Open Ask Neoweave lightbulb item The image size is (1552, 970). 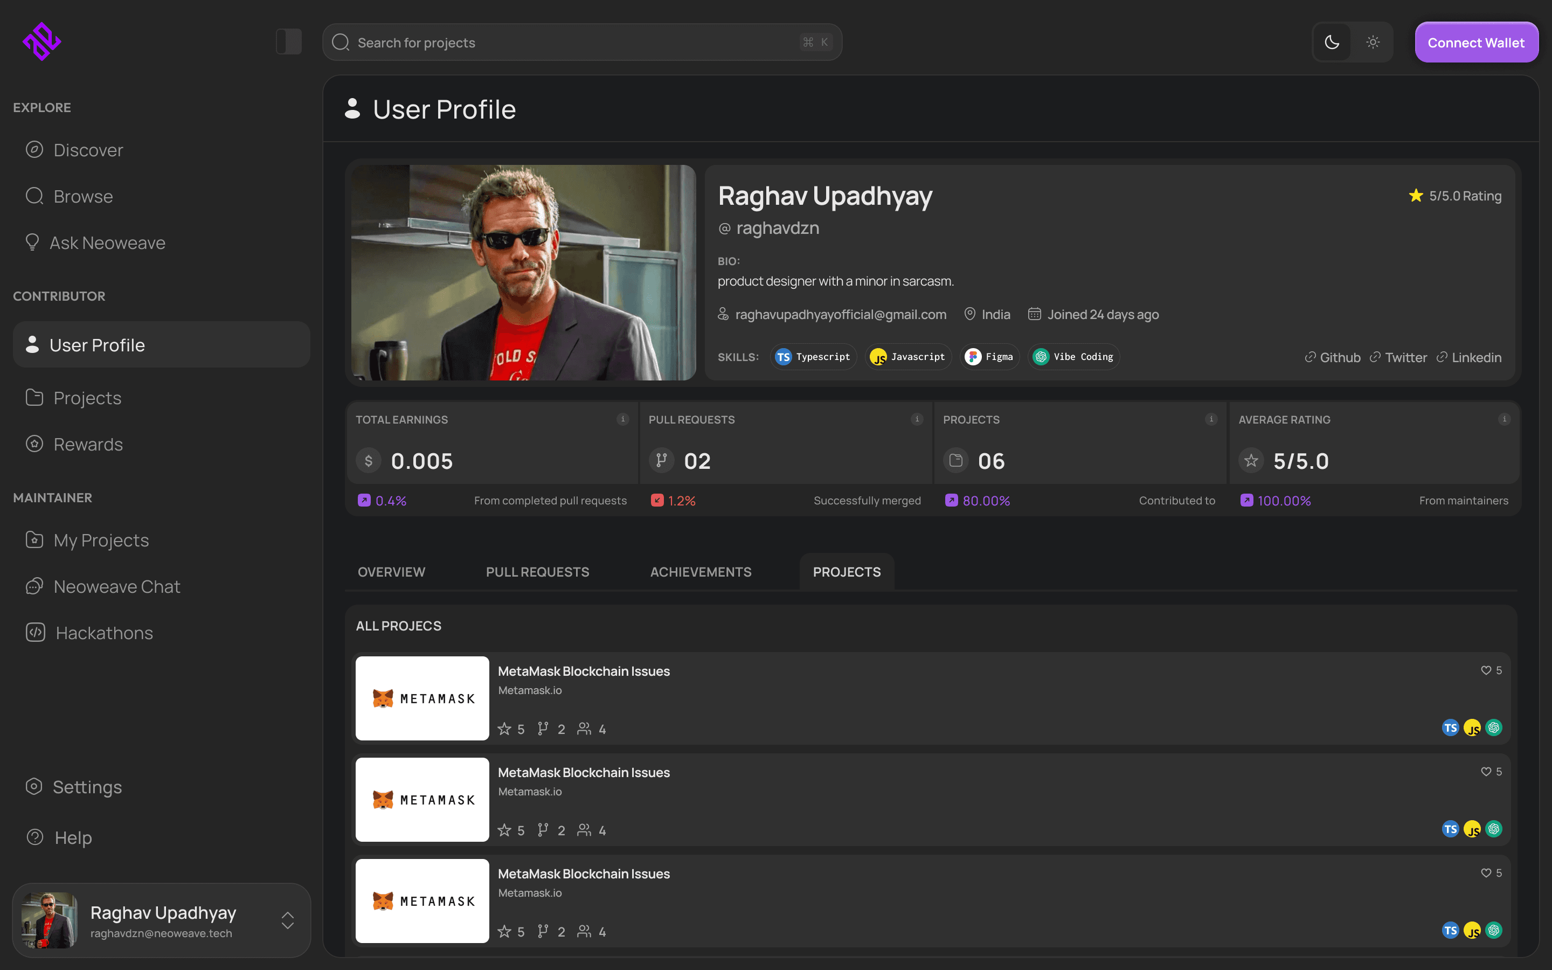(x=107, y=243)
